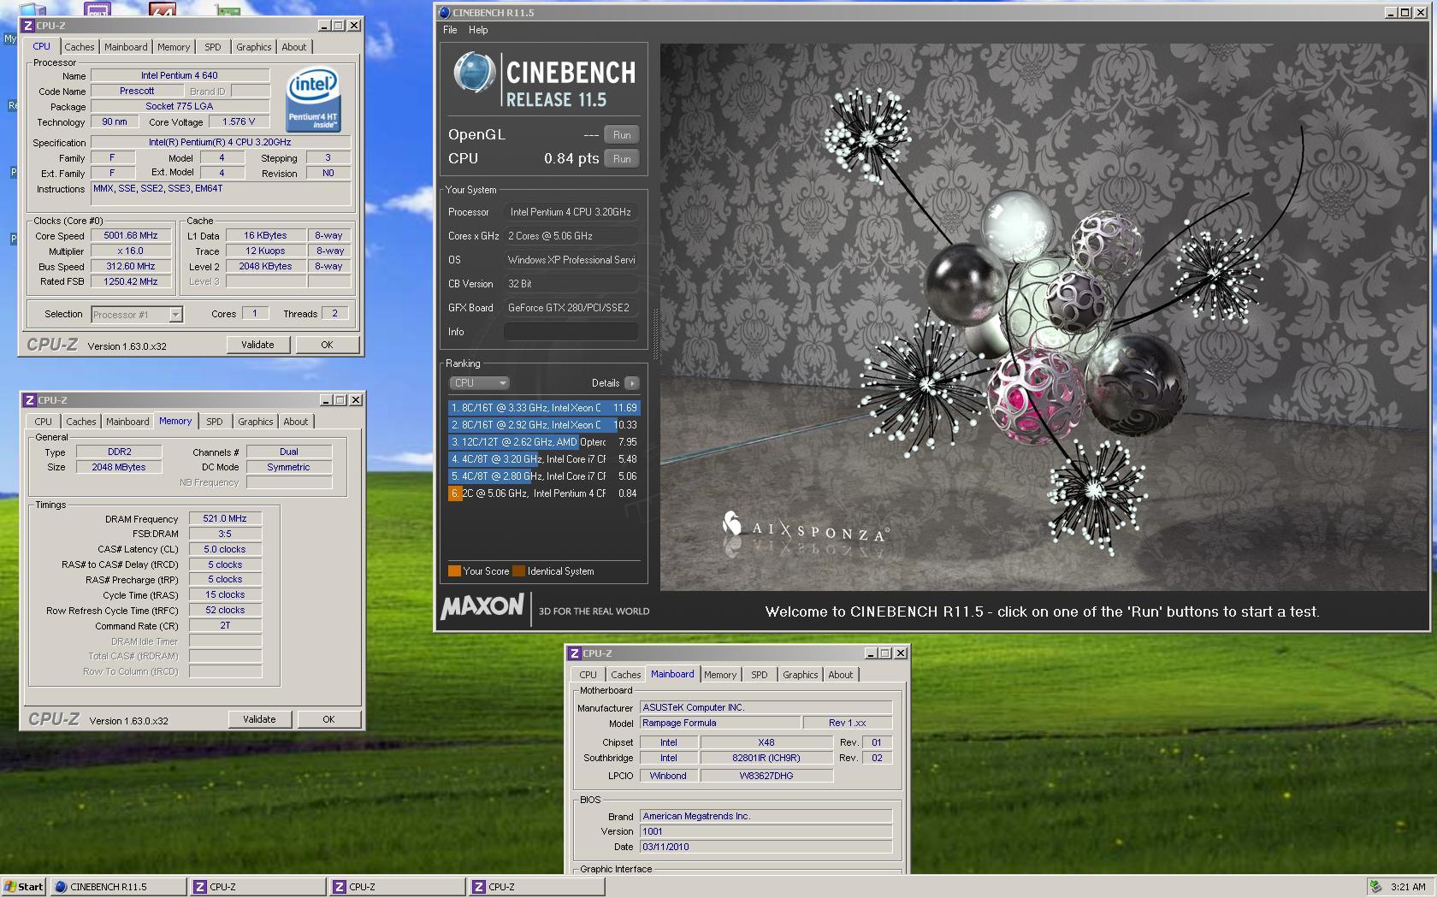Open About tab in the CPU tab window
The height and width of the screenshot is (898, 1437).
tap(294, 47)
